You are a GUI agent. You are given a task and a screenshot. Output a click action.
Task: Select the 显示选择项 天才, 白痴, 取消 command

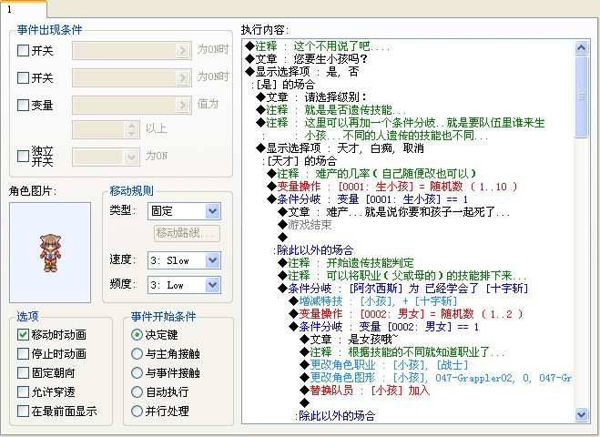[x=340, y=148]
